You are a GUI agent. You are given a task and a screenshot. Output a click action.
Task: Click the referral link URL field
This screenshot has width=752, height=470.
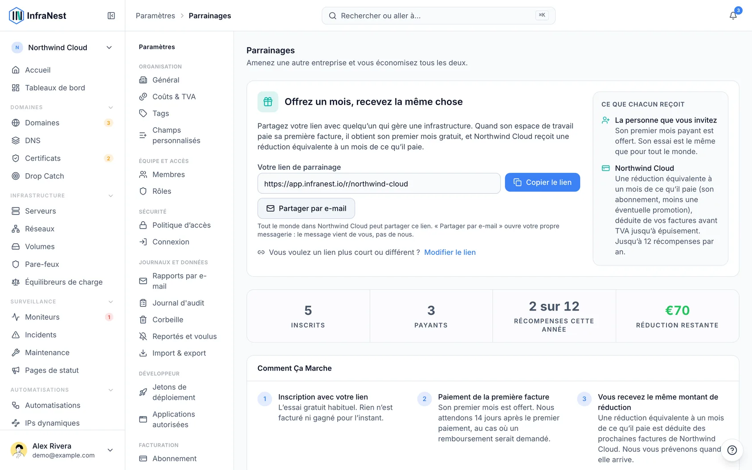pos(379,184)
